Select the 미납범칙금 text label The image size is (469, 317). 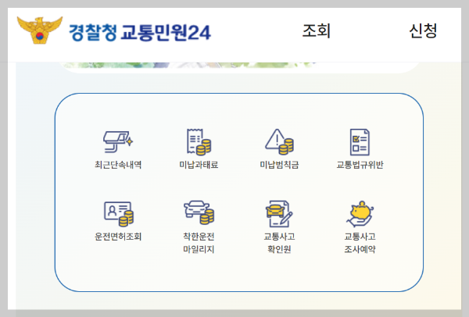pyautogui.click(x=279, y=165)
